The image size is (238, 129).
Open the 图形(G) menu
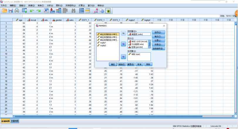tap(59, 6)
